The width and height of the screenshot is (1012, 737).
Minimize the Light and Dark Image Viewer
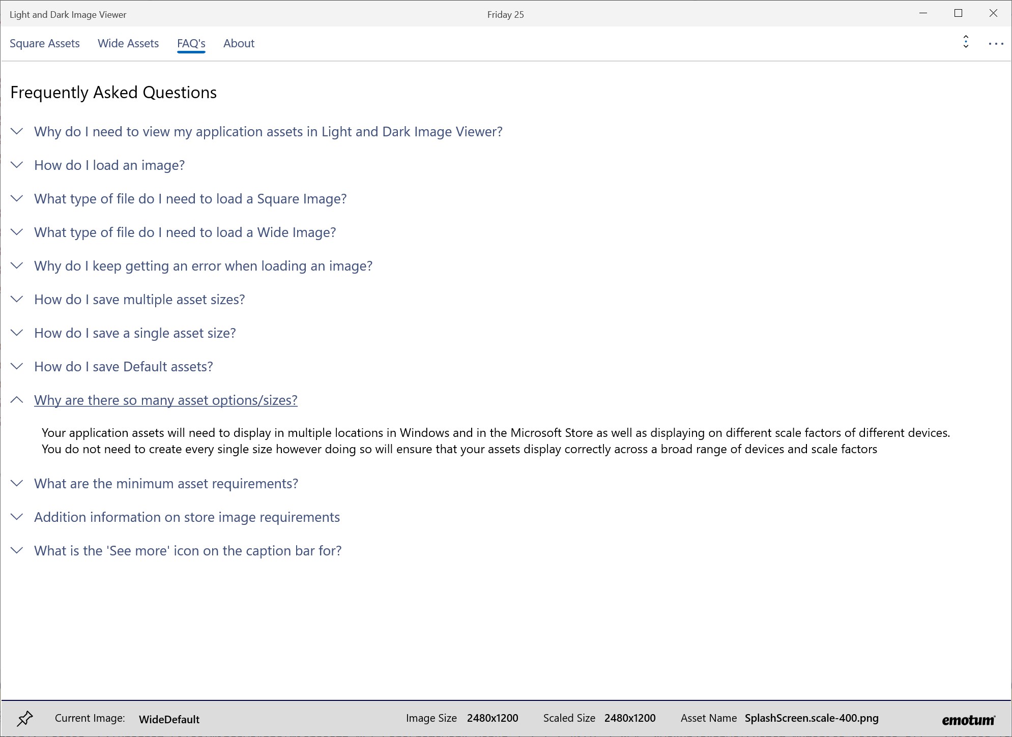923,14
